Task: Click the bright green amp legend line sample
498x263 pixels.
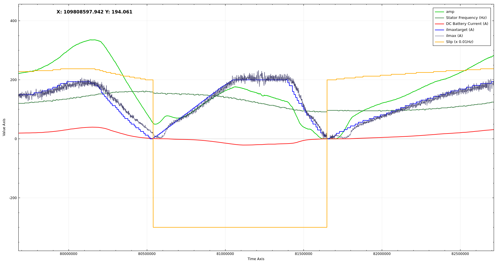Action: click(439, 12)
